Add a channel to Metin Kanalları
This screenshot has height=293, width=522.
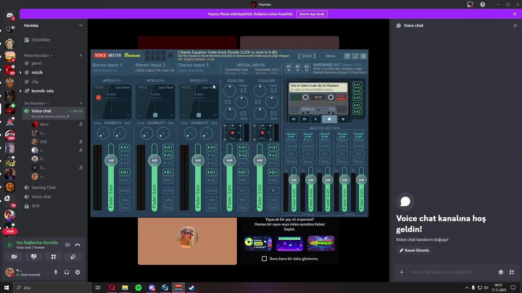81,55
